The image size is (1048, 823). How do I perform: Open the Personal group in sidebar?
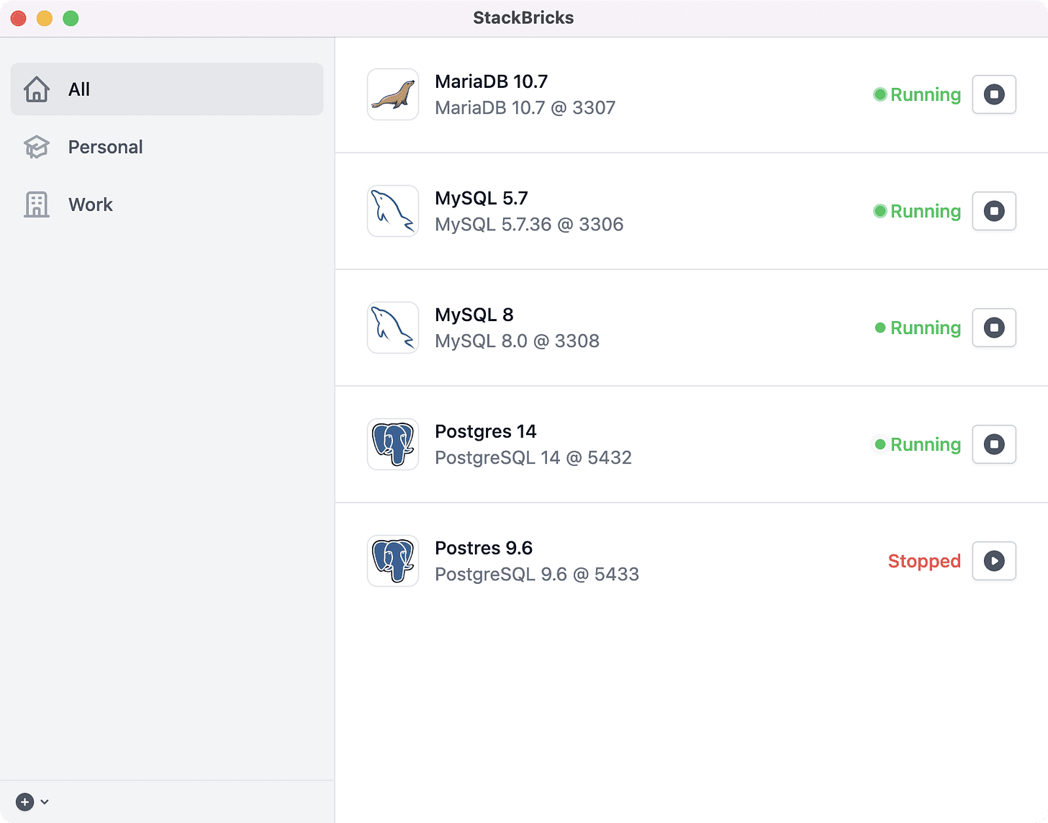point(167,147)
